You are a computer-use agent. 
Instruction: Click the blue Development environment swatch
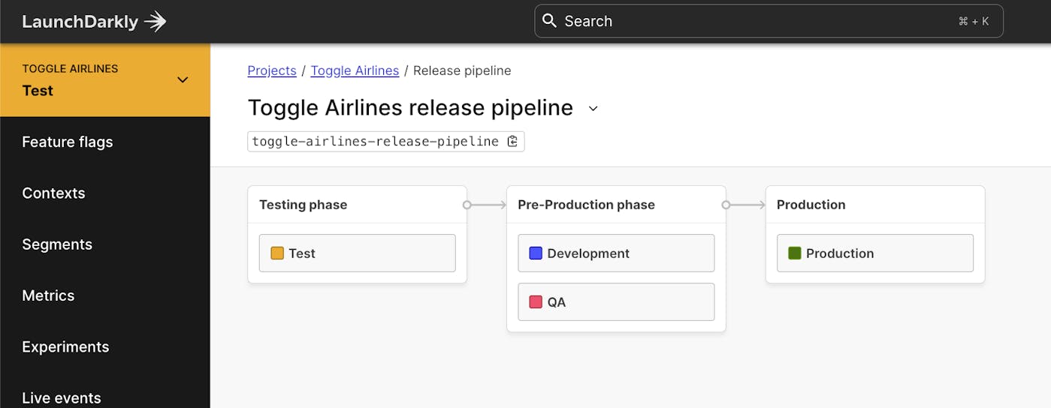click(x=536, y=253)
